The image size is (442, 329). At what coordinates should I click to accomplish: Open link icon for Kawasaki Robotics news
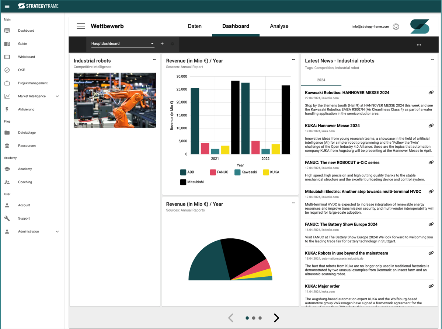click(431, 92)
